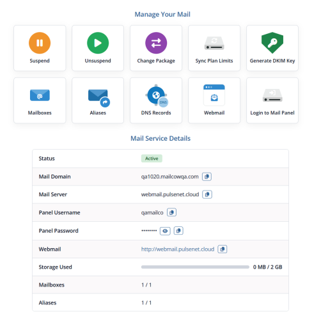The height and width of the screenshot is (321, 321).
Task: Reveal the Panel Password with eye icon
Action: tap(165, 231)
